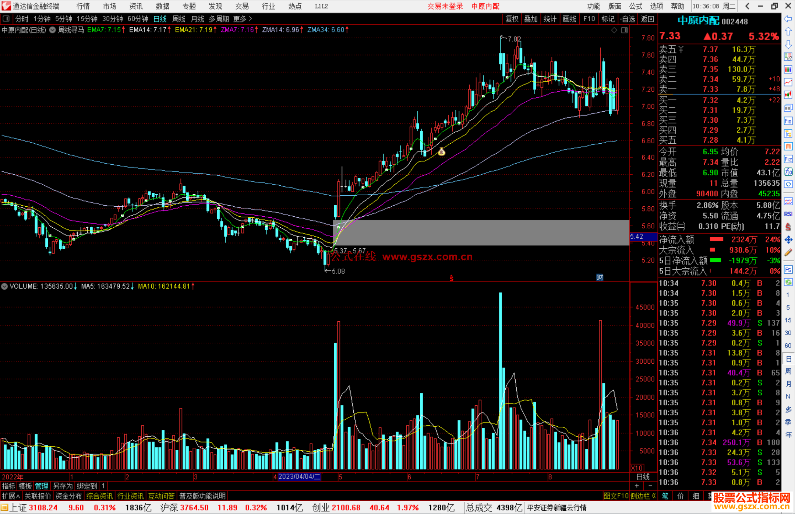795x514 pixels.
Task: Open the f(x) formula manager icon
Action: [x=788, y=172]
